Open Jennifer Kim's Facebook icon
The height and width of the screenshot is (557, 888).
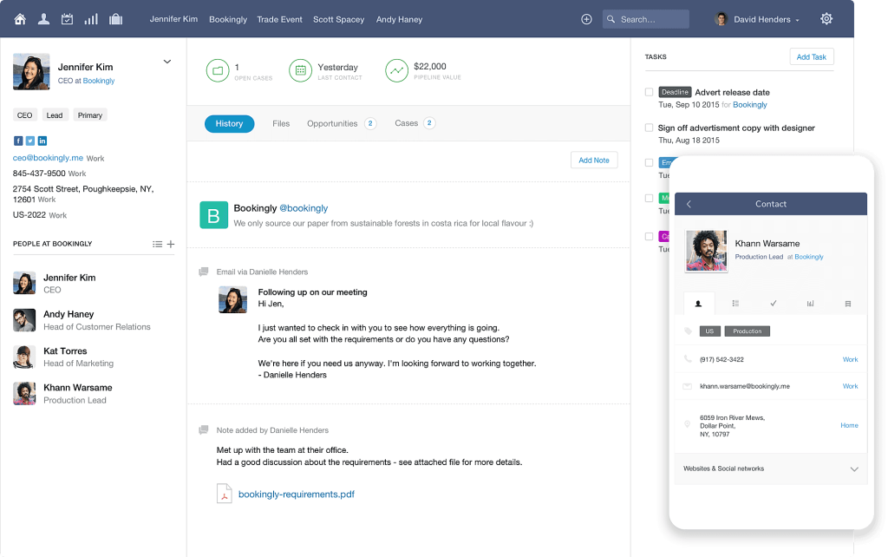click(18, 141)
